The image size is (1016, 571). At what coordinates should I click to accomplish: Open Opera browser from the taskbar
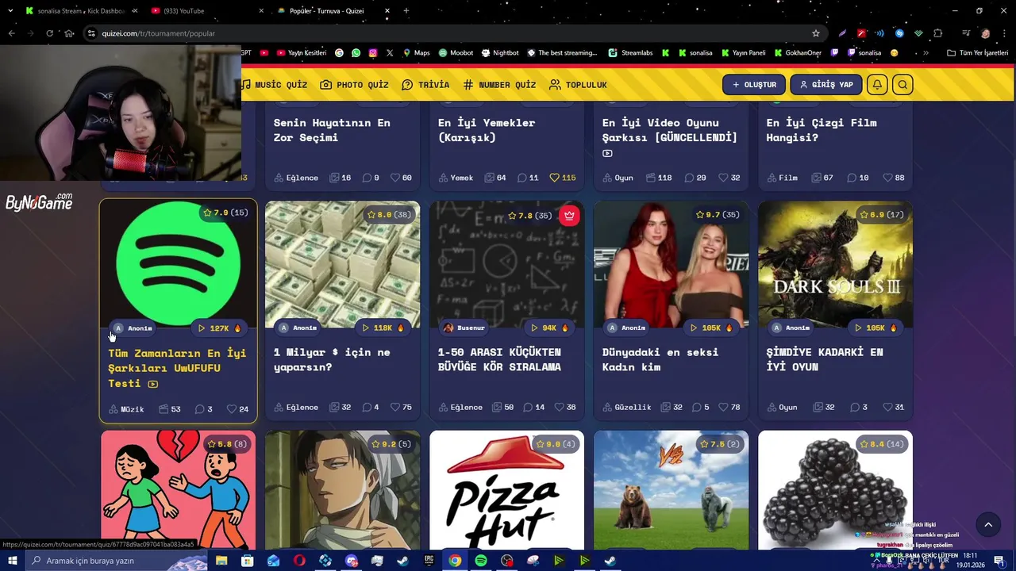[299, 561]
